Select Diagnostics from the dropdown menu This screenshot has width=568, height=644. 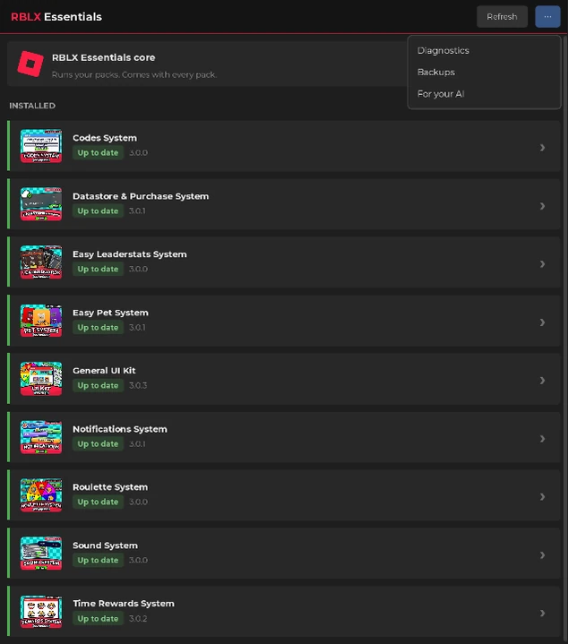tap(484, 50)
